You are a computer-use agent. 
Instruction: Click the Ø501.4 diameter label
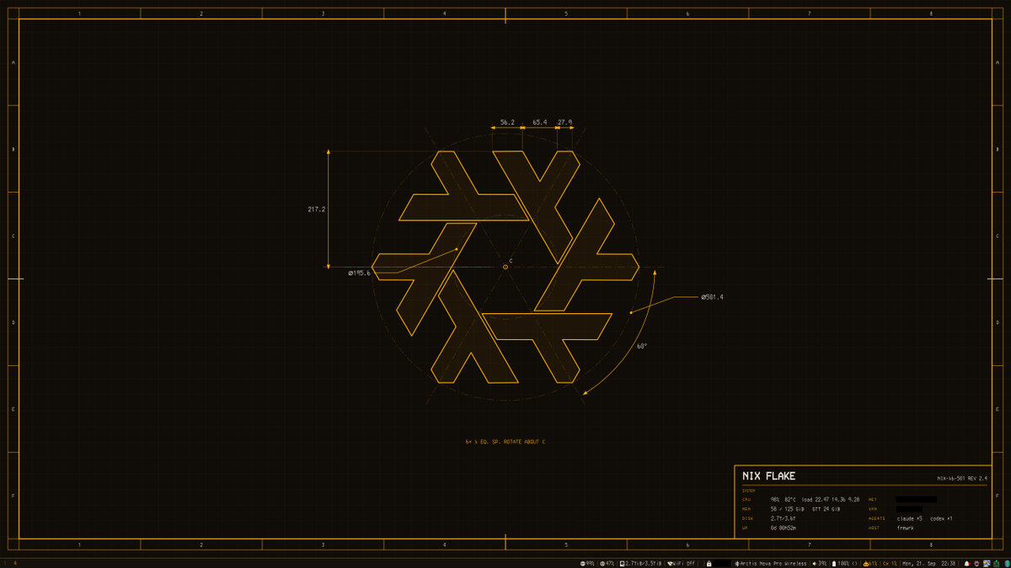pyautogui.click(x=712, y=297)
